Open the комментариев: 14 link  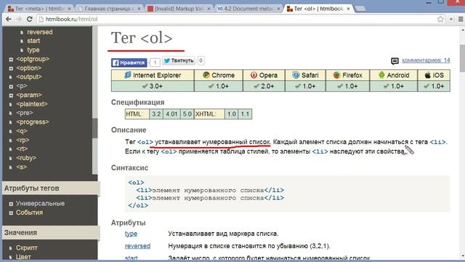tap(426, 60)
